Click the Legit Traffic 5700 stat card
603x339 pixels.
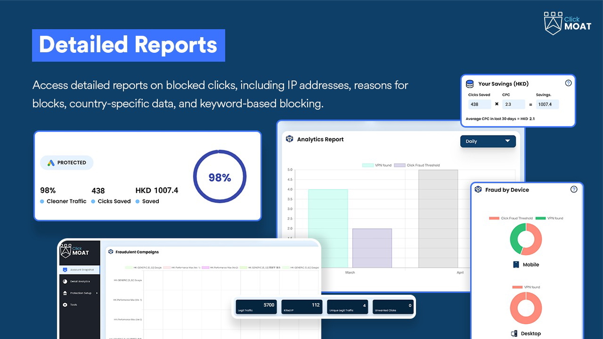(255, 306)
